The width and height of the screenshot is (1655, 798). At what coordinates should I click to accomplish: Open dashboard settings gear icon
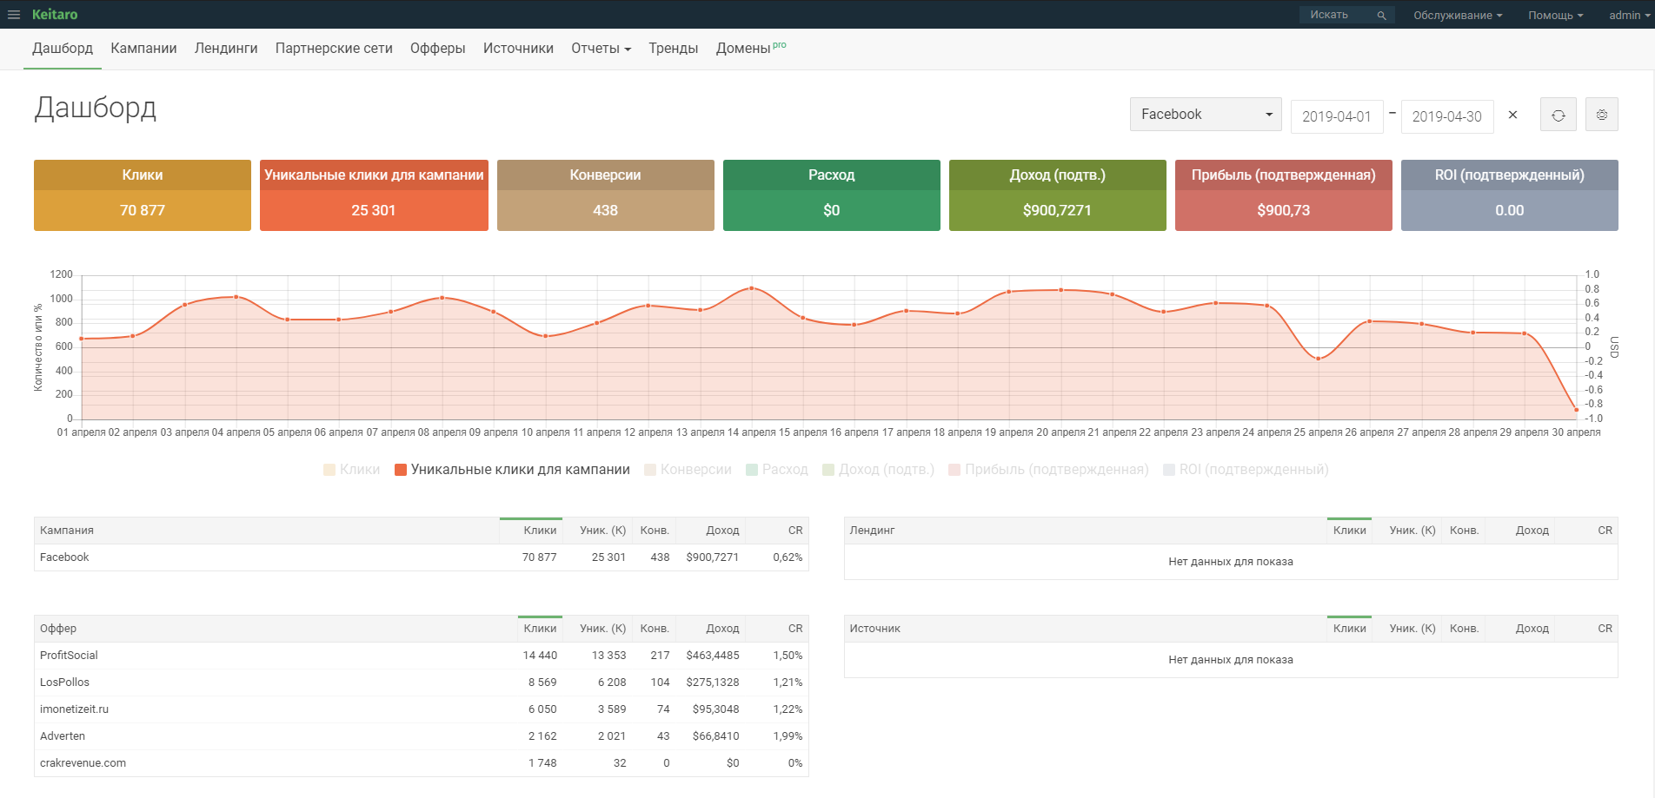[1601, 115]
